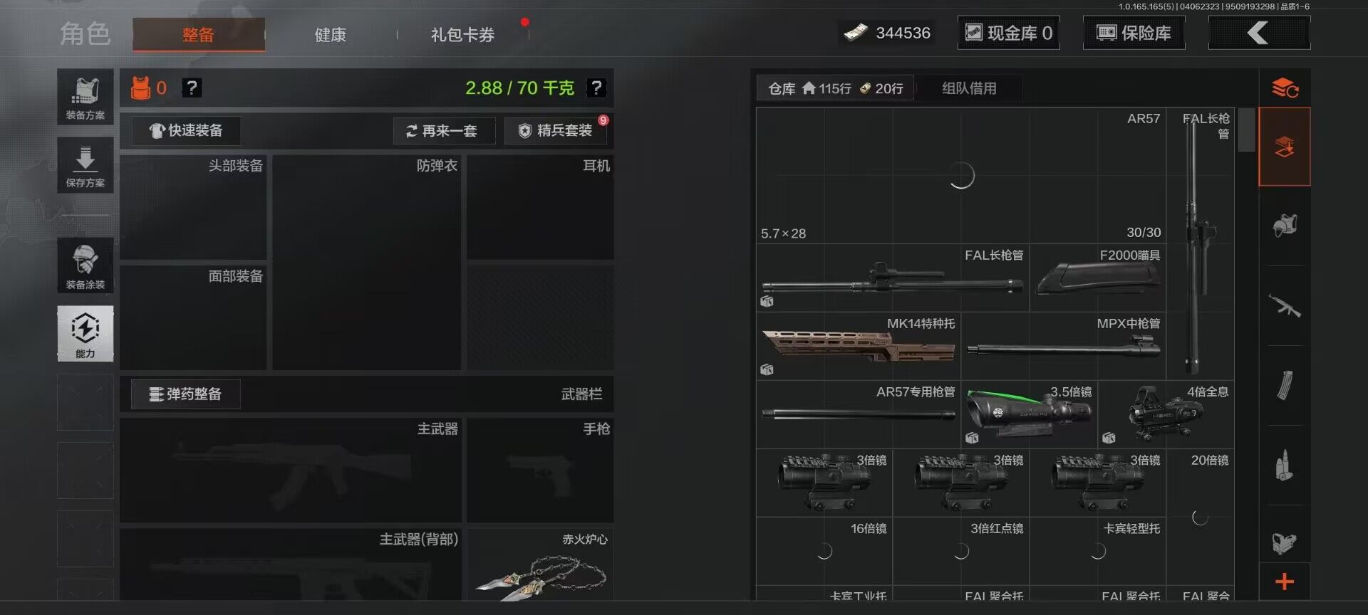Open the 组队借用 tab
1368x615 pixels.
[969, 88]
